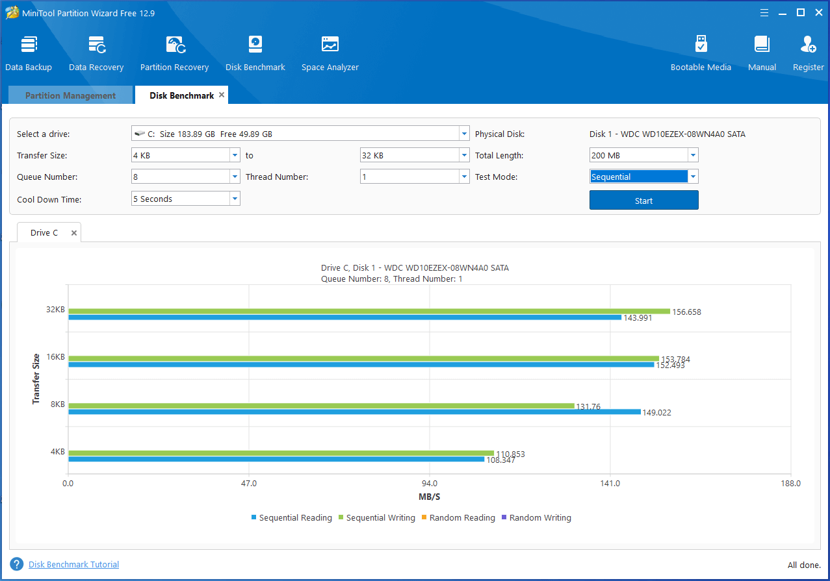Image resolution: width=830 pixels, height=581 pixels.
Task: Close the Disk Benchmark tab
Action: pyautogui.click(x=222, y=95)
